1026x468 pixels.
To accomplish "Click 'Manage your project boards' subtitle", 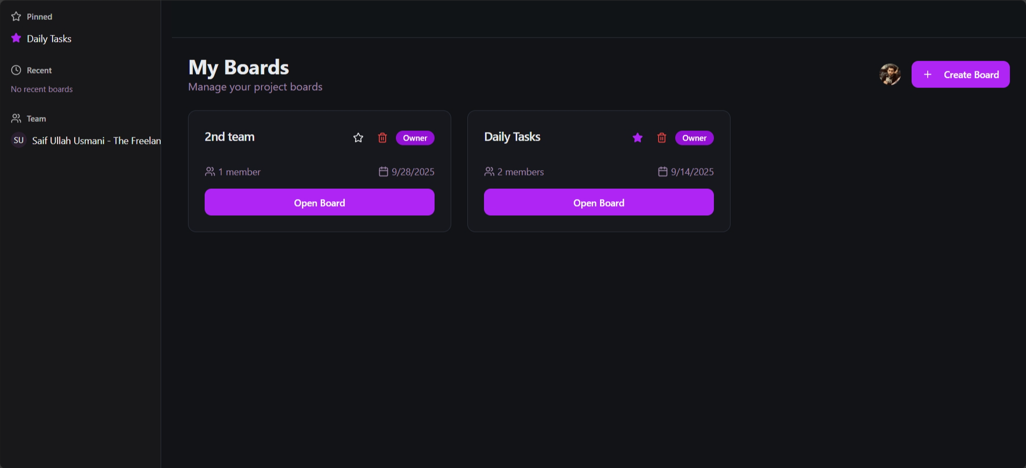I will pyautogui.click(x=255, y=87).
